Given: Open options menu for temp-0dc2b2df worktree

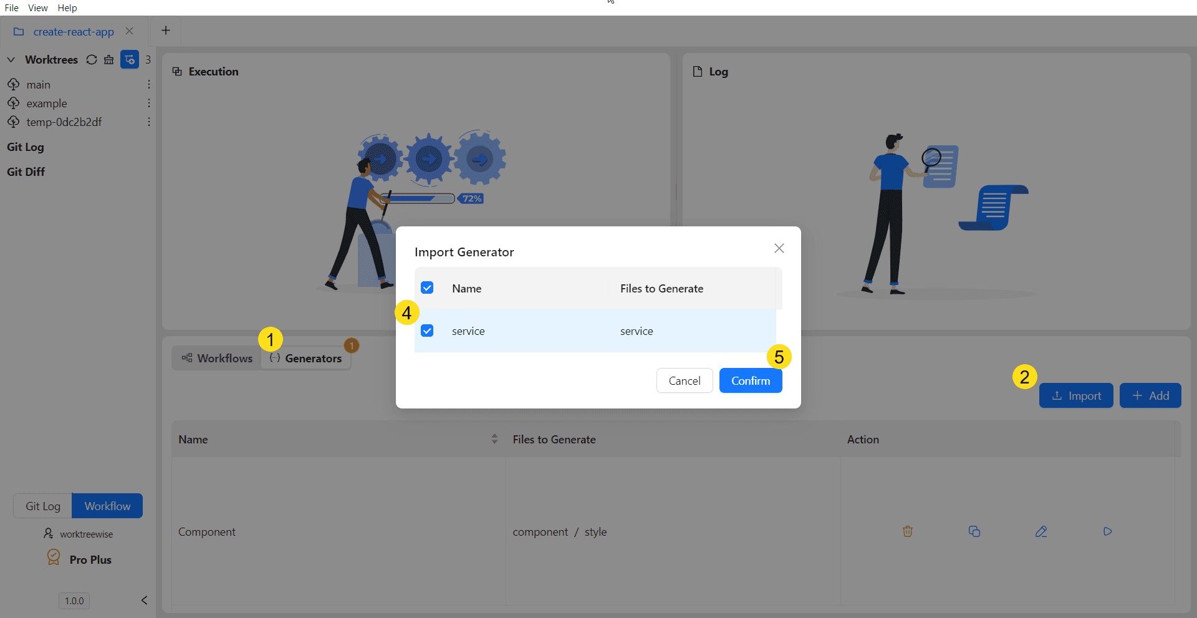Looking at the screenshot, I should pyautogui.click(x=148, y=122).
